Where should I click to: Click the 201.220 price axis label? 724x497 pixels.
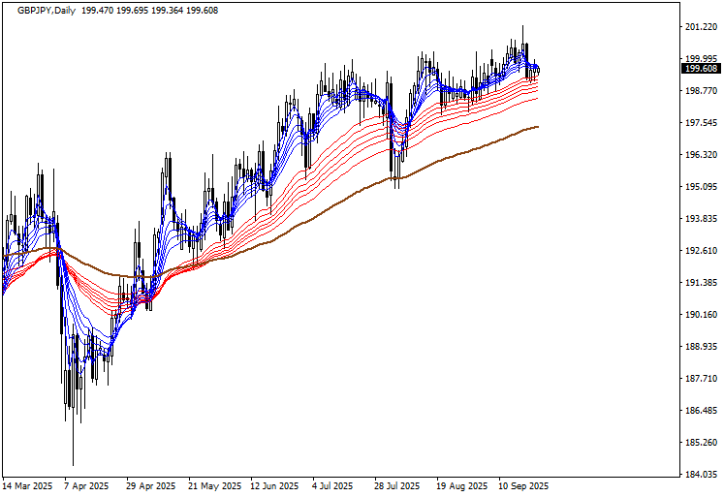tap(700, 27)
